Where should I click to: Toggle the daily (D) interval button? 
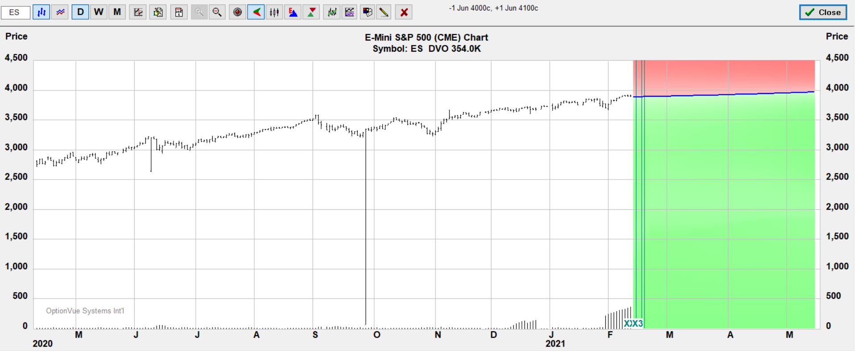tap(80, 12)
